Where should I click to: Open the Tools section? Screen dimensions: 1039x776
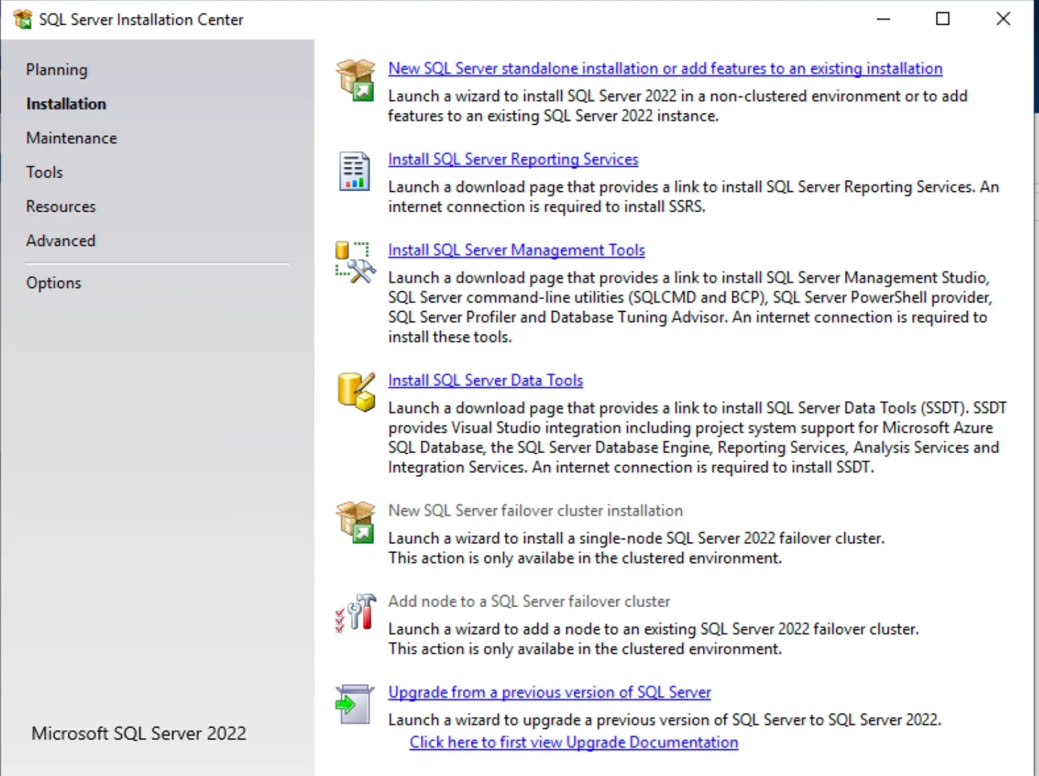(x=44, y=172)
